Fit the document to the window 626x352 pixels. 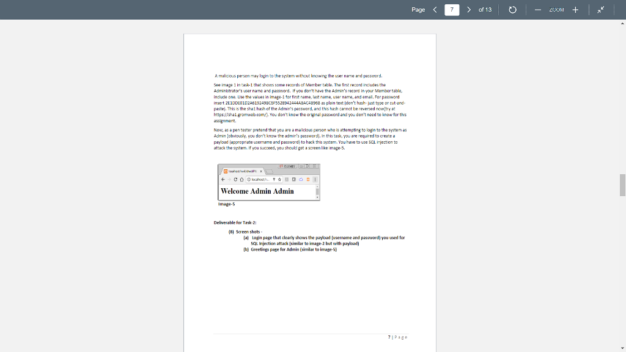[599, 9]
